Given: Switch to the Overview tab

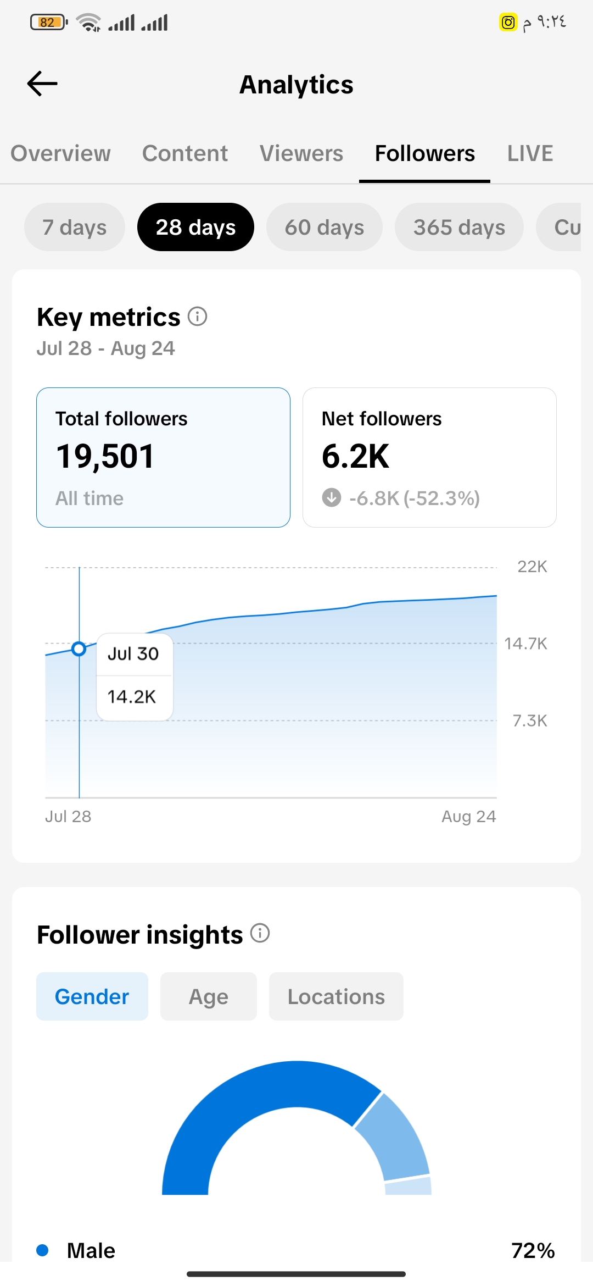Looking at the screenshot, I should point(61,153).
